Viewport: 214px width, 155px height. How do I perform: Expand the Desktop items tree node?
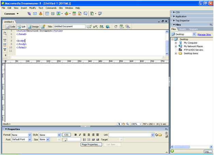point(176,53)
